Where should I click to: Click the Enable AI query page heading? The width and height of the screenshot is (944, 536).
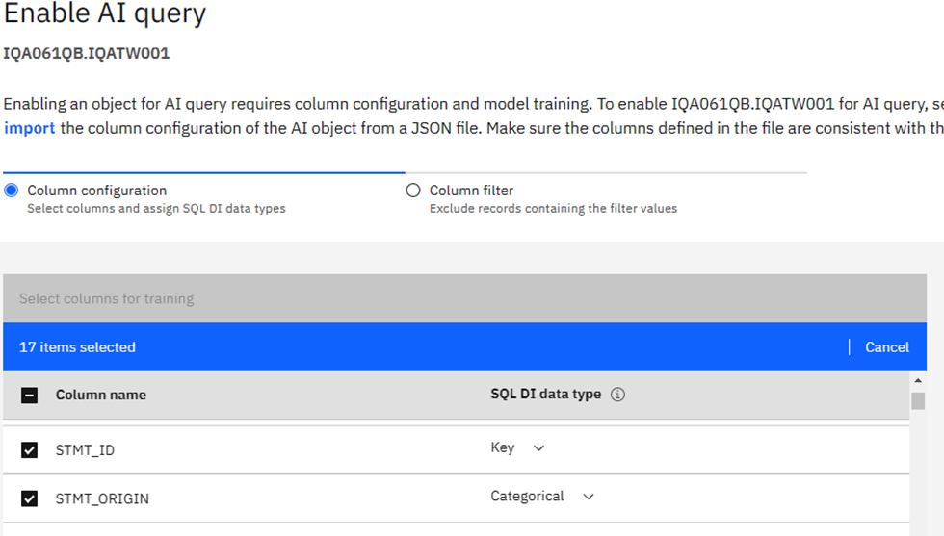point(104,13)
